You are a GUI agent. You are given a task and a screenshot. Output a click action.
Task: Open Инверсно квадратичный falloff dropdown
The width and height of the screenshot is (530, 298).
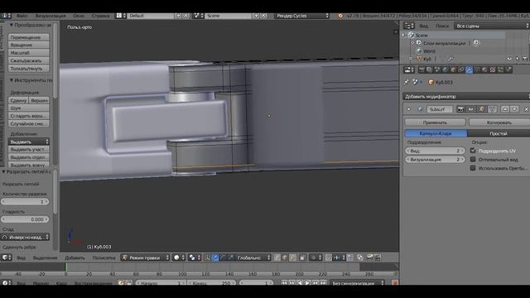pyautogui.click(x=26, y=238)
